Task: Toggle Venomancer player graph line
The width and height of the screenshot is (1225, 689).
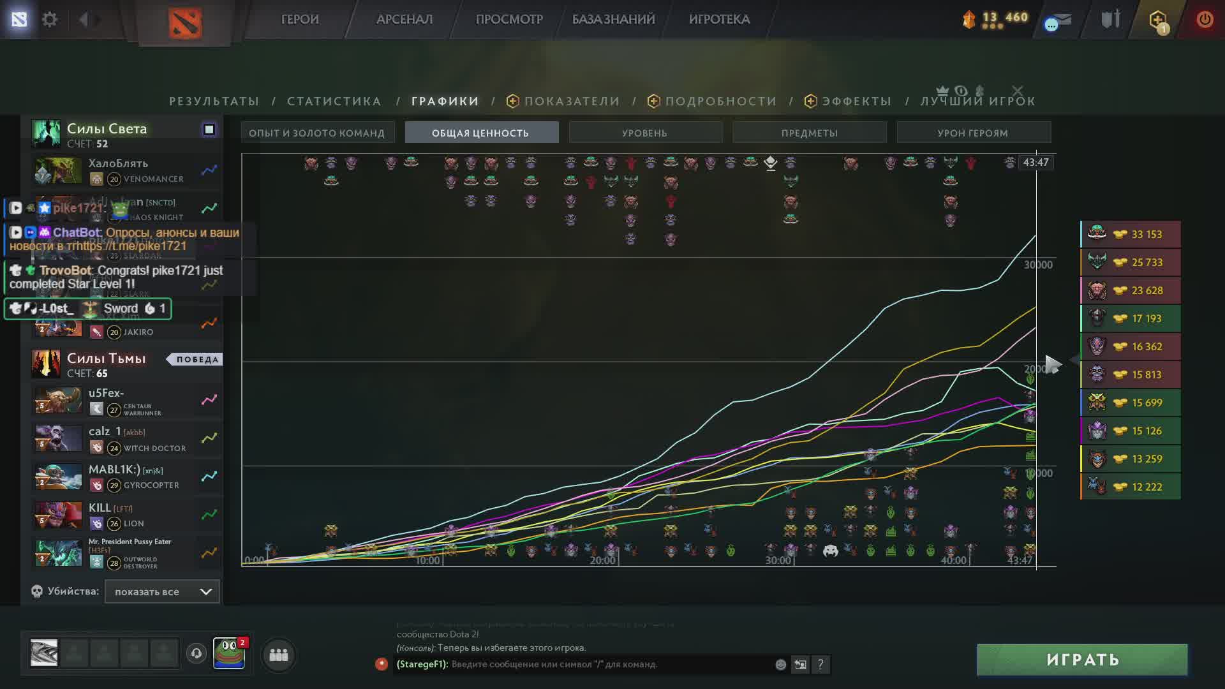Action: [x=209, y=170]
